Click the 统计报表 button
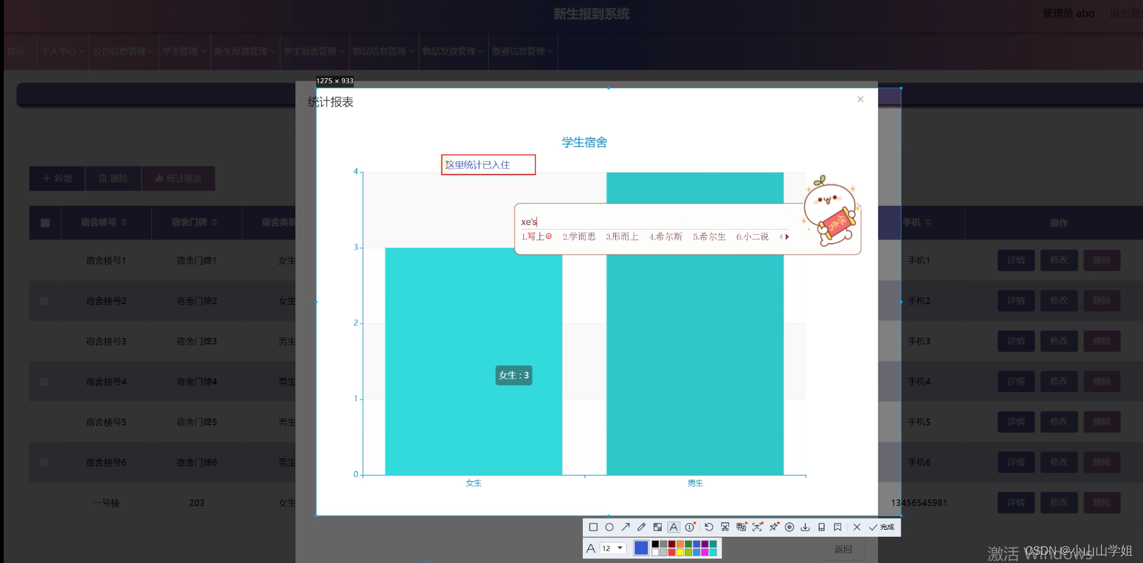Image resolution: width=1143 pixels, height=563 pixels. pos(178,178)
